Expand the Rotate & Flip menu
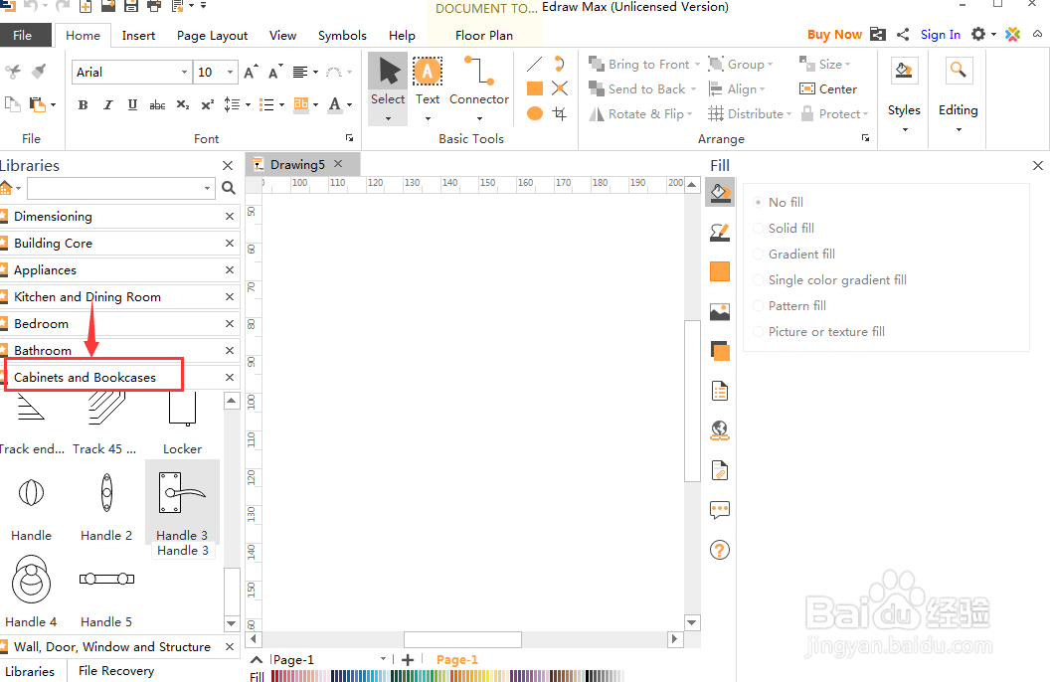 690,113
